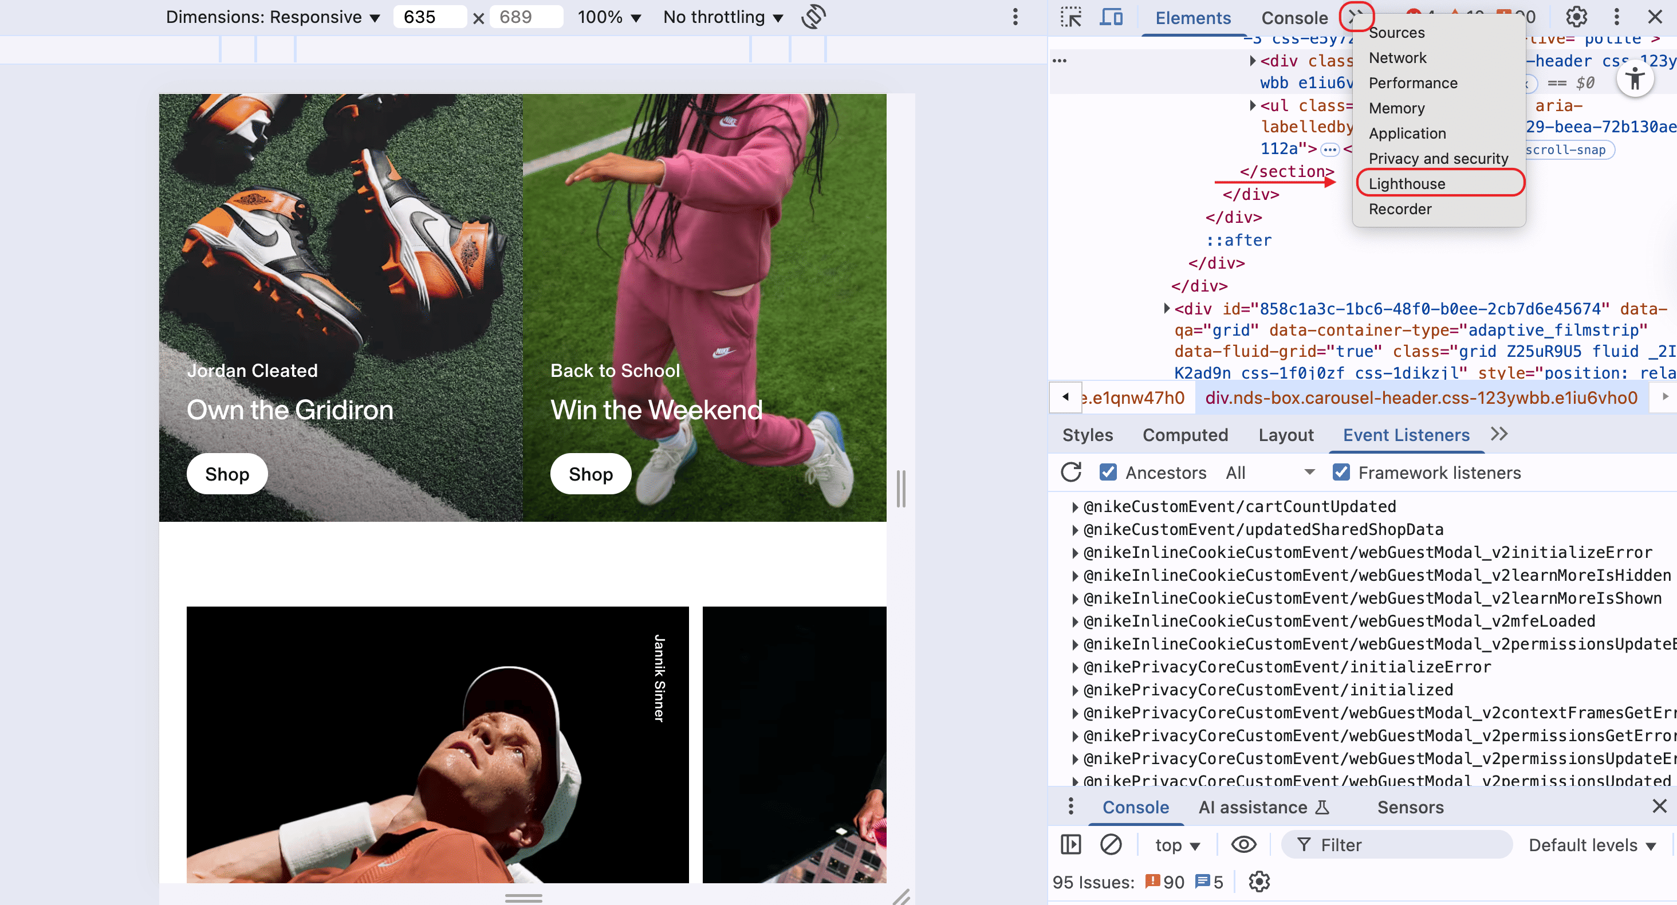Click the accessibility figure badge icon
This screenshot has width=1677, height=905.
(x=1635, y=80)
